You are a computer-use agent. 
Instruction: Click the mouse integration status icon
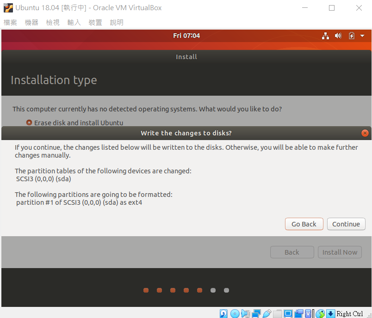click(320, 313)
